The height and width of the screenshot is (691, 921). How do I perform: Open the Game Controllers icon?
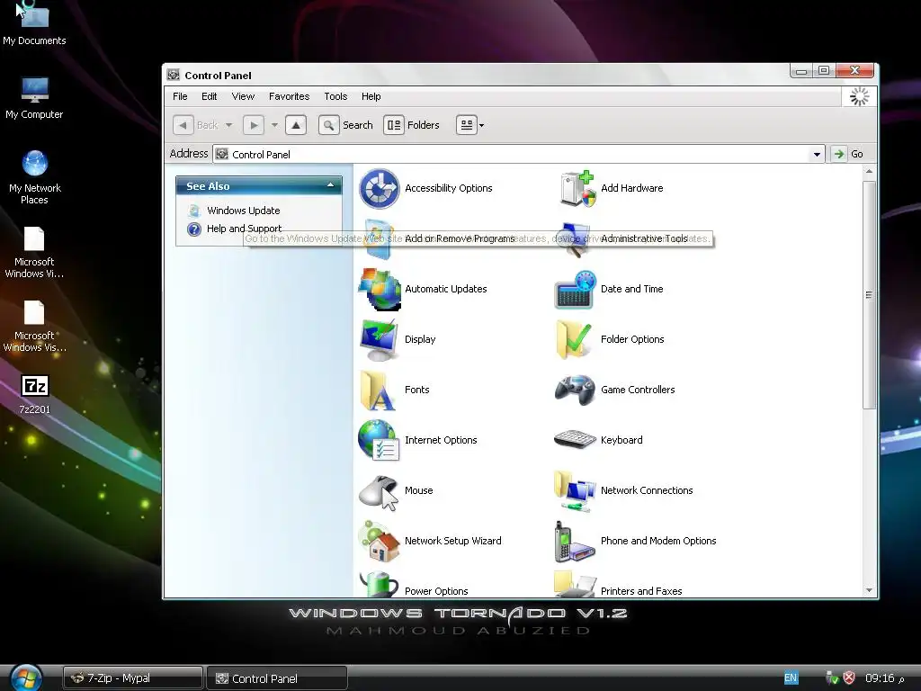pyautogui.click(x=576, y=390)
